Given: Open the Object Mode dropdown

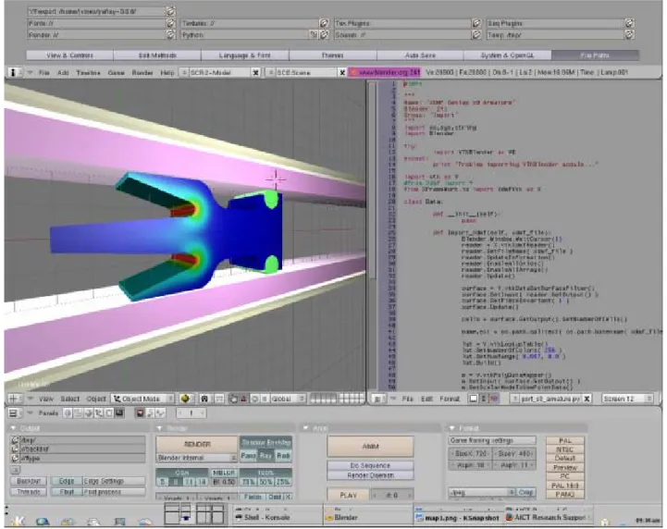Looking at the screenshot, I should tap(142, 399).
